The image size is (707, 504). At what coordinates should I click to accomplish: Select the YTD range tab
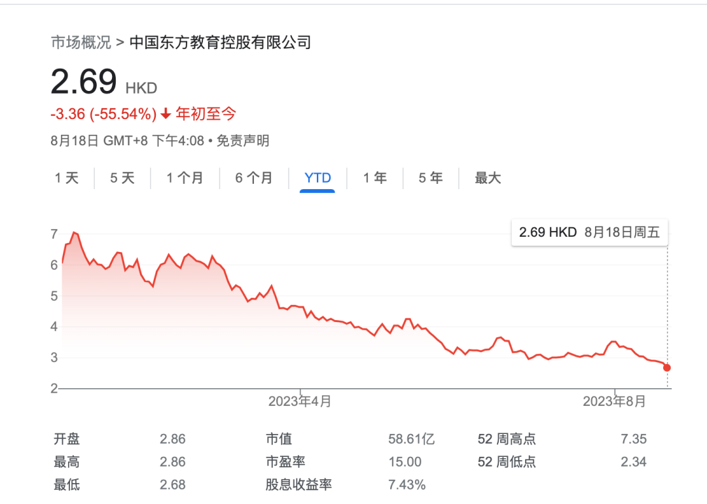(317, 177)
